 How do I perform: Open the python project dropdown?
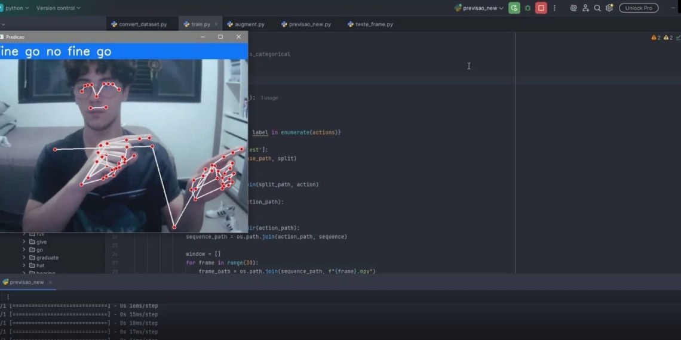coord(17,8)
